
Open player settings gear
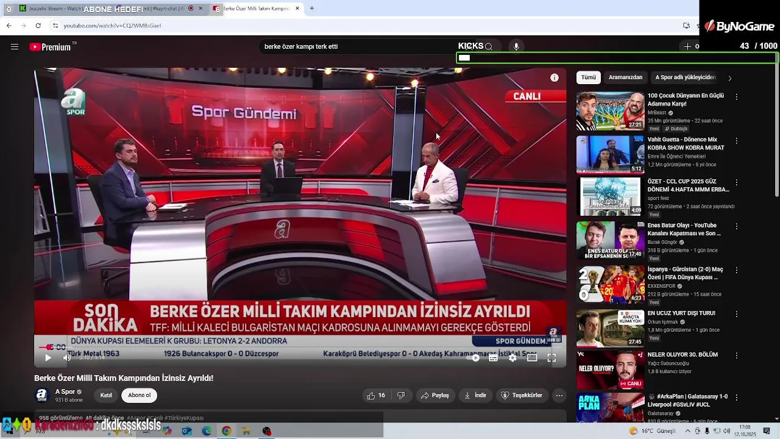click(513, 358)
